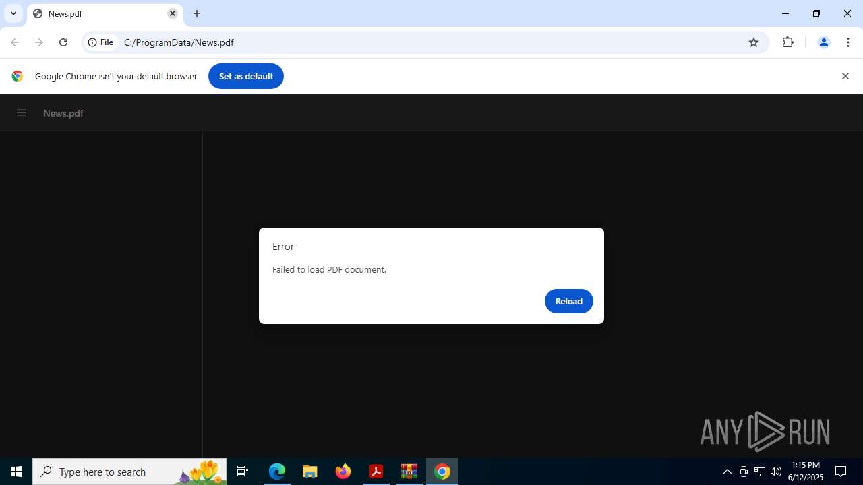Reload the page using toolbar refresh icon
Image resolution: width=863 pixels, height=485 pixels.
63,42
